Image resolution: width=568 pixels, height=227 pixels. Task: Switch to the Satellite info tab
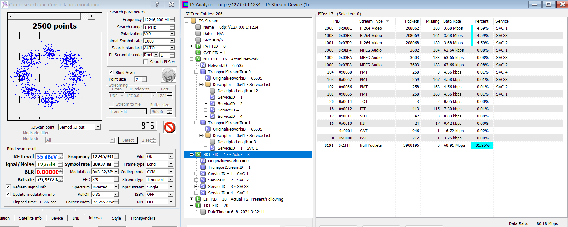[x=30, y=218]
